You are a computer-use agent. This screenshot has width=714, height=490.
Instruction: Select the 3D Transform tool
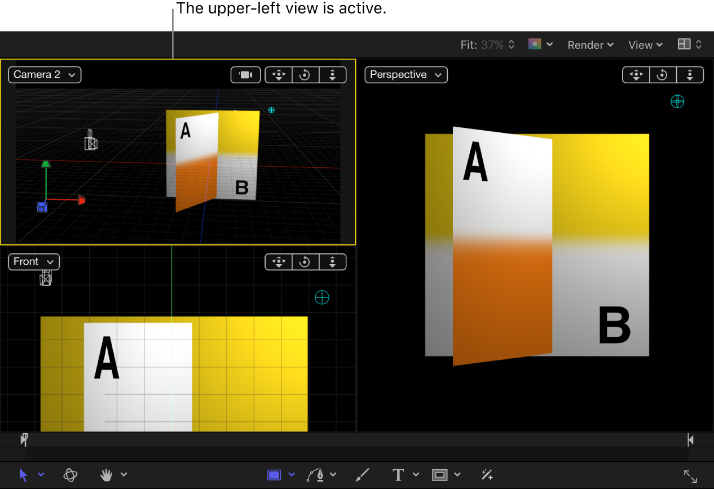point(70,475)
